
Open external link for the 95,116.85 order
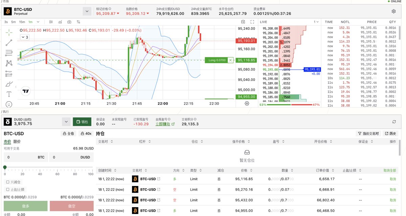point(159,179)
